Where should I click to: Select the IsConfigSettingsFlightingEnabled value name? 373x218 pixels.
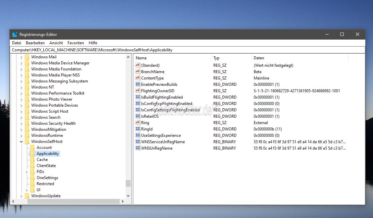click(x=171, y=110)
